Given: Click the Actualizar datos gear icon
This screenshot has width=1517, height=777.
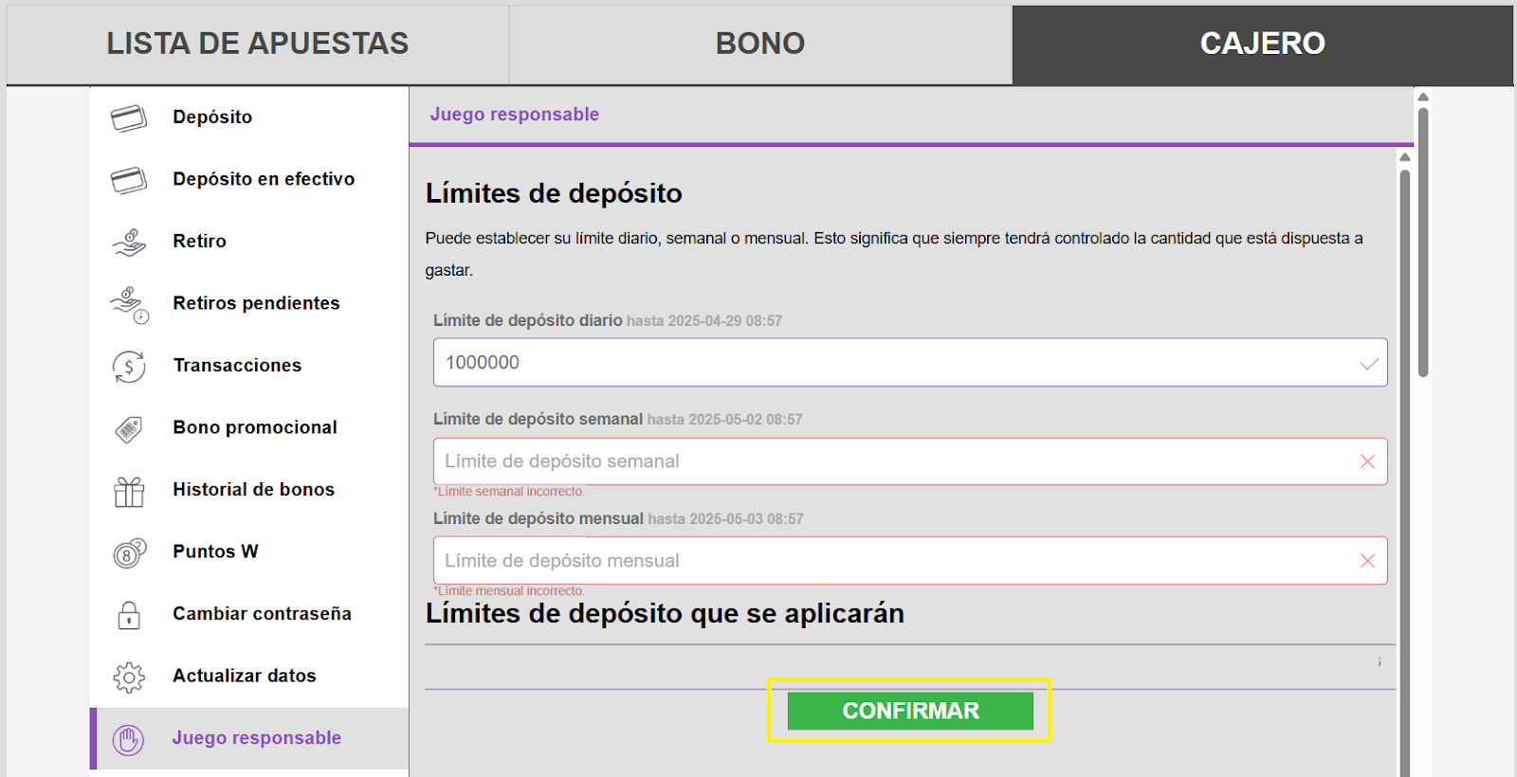Looking at the screenshot, I should [x=129, y=677].
